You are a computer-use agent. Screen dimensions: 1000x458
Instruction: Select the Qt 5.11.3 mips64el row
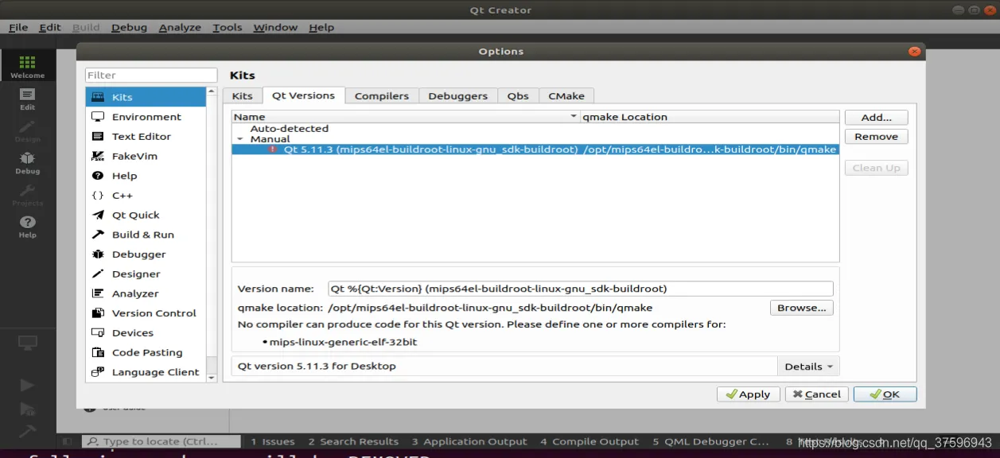[535, 149]
